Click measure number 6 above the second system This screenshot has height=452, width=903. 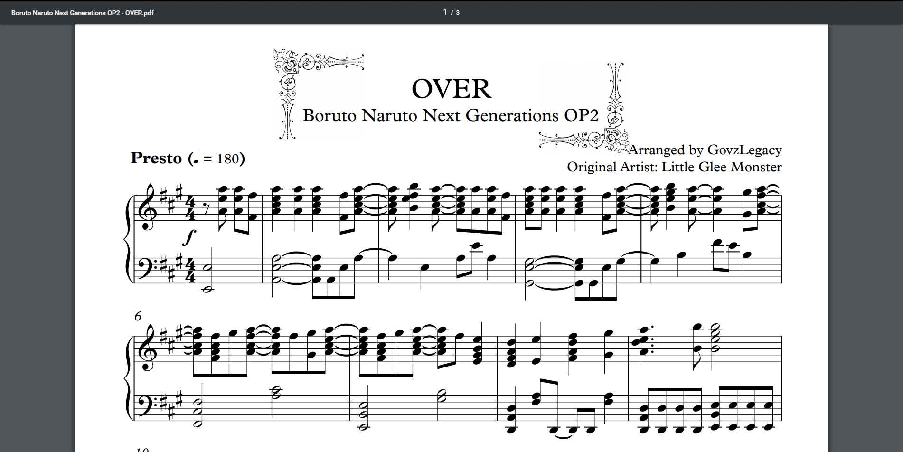point(138,317)
